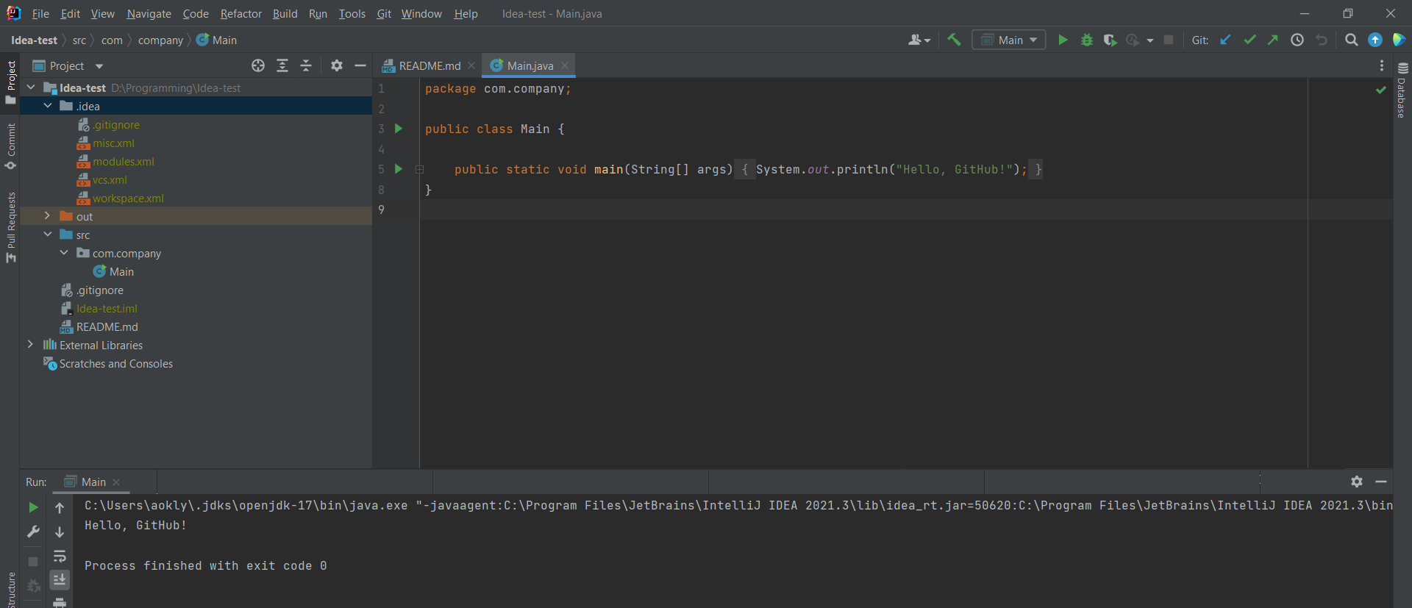Screen dimensions: 1412x608
Task: Open the File menu
Action: (40, 13)
